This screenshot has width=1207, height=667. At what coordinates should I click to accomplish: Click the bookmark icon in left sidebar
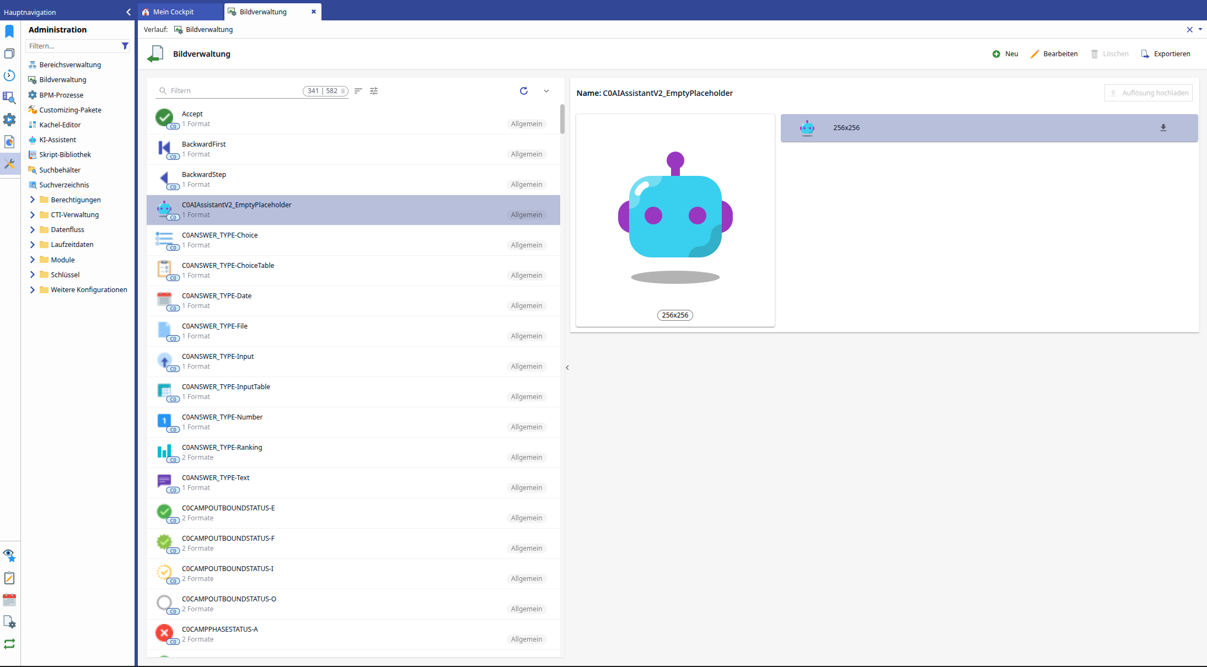pos(9,31)
